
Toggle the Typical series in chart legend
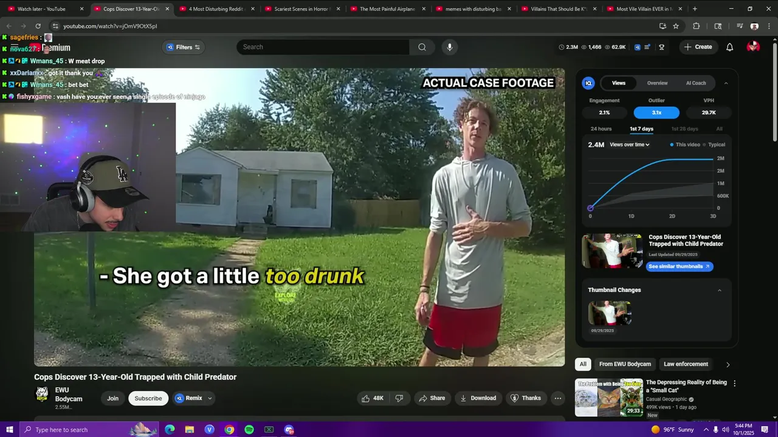[714, 144]
